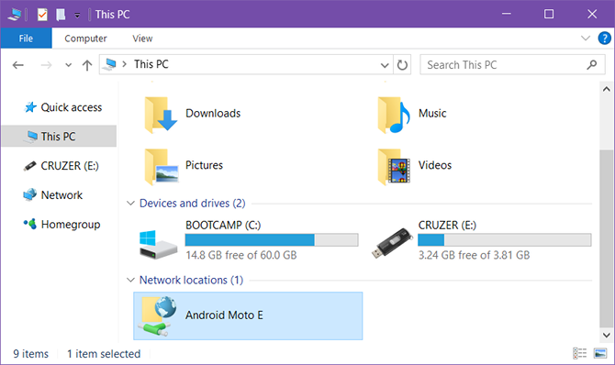Viewport: 615px width, 365px height.
Task: Click the Android Moto E label
Action: [x=224, y=315]
